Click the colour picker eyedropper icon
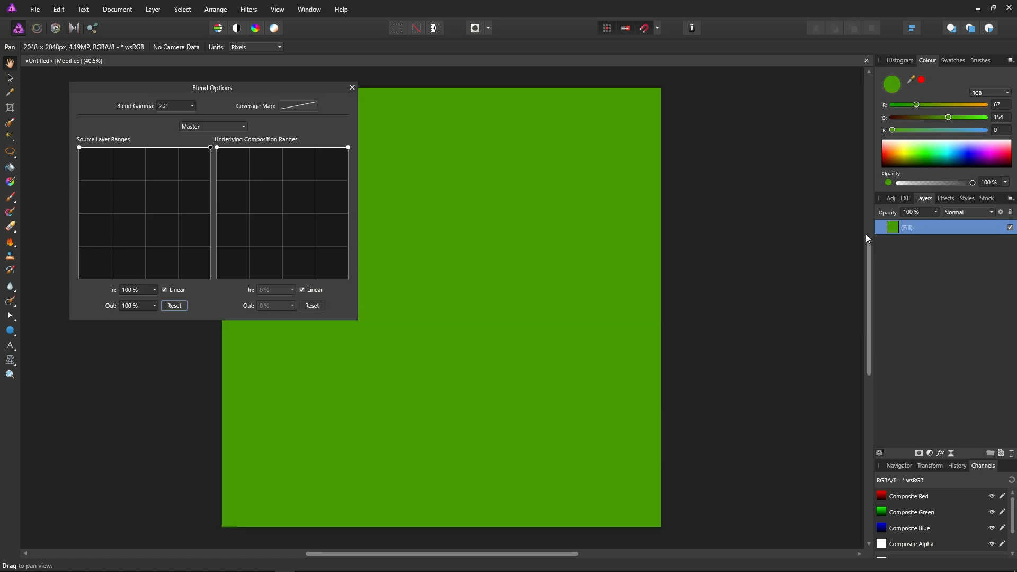 point(911,79)
